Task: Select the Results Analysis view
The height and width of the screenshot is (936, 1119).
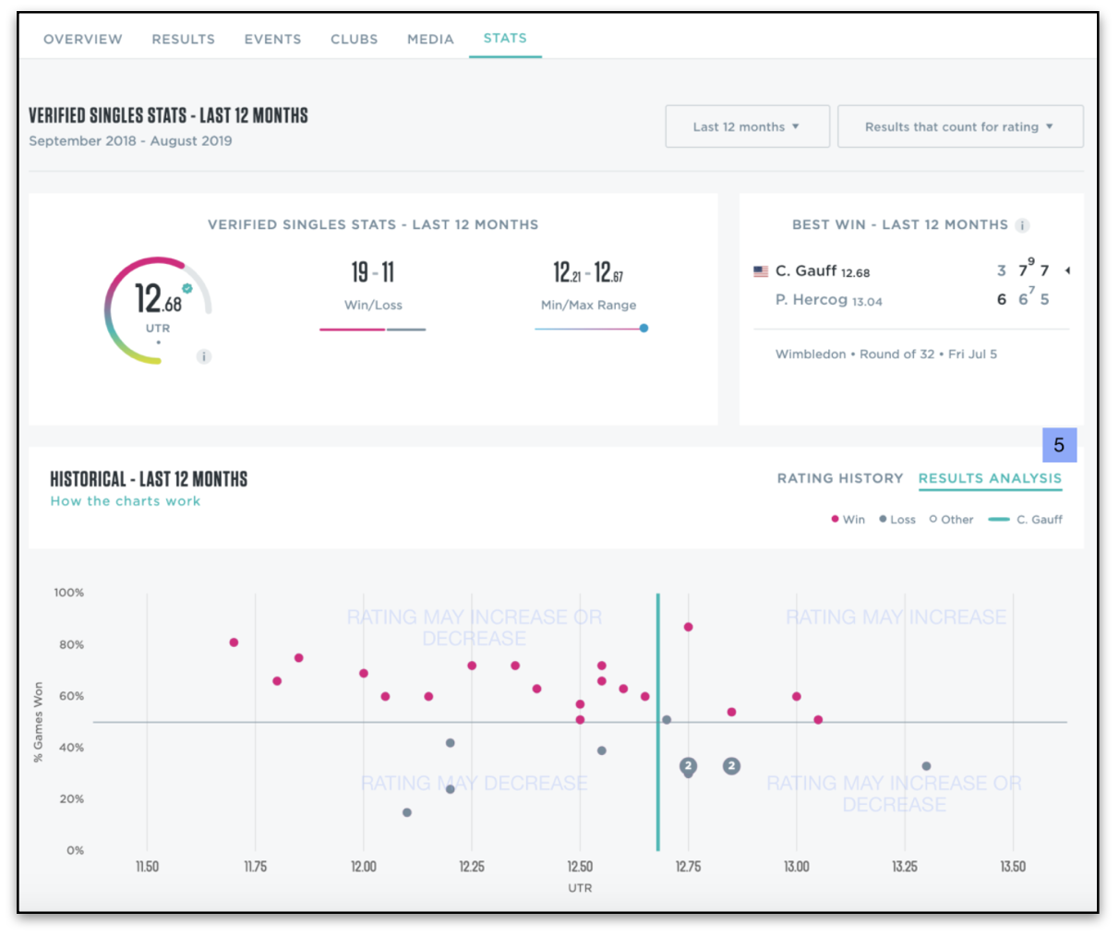Action: coord(990,478)
